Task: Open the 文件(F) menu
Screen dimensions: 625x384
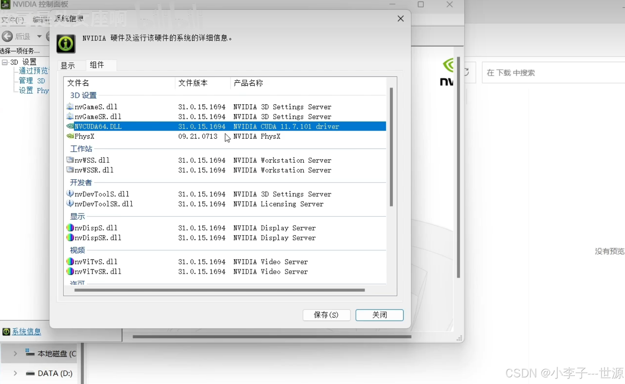Action: [x=12, y=19]
